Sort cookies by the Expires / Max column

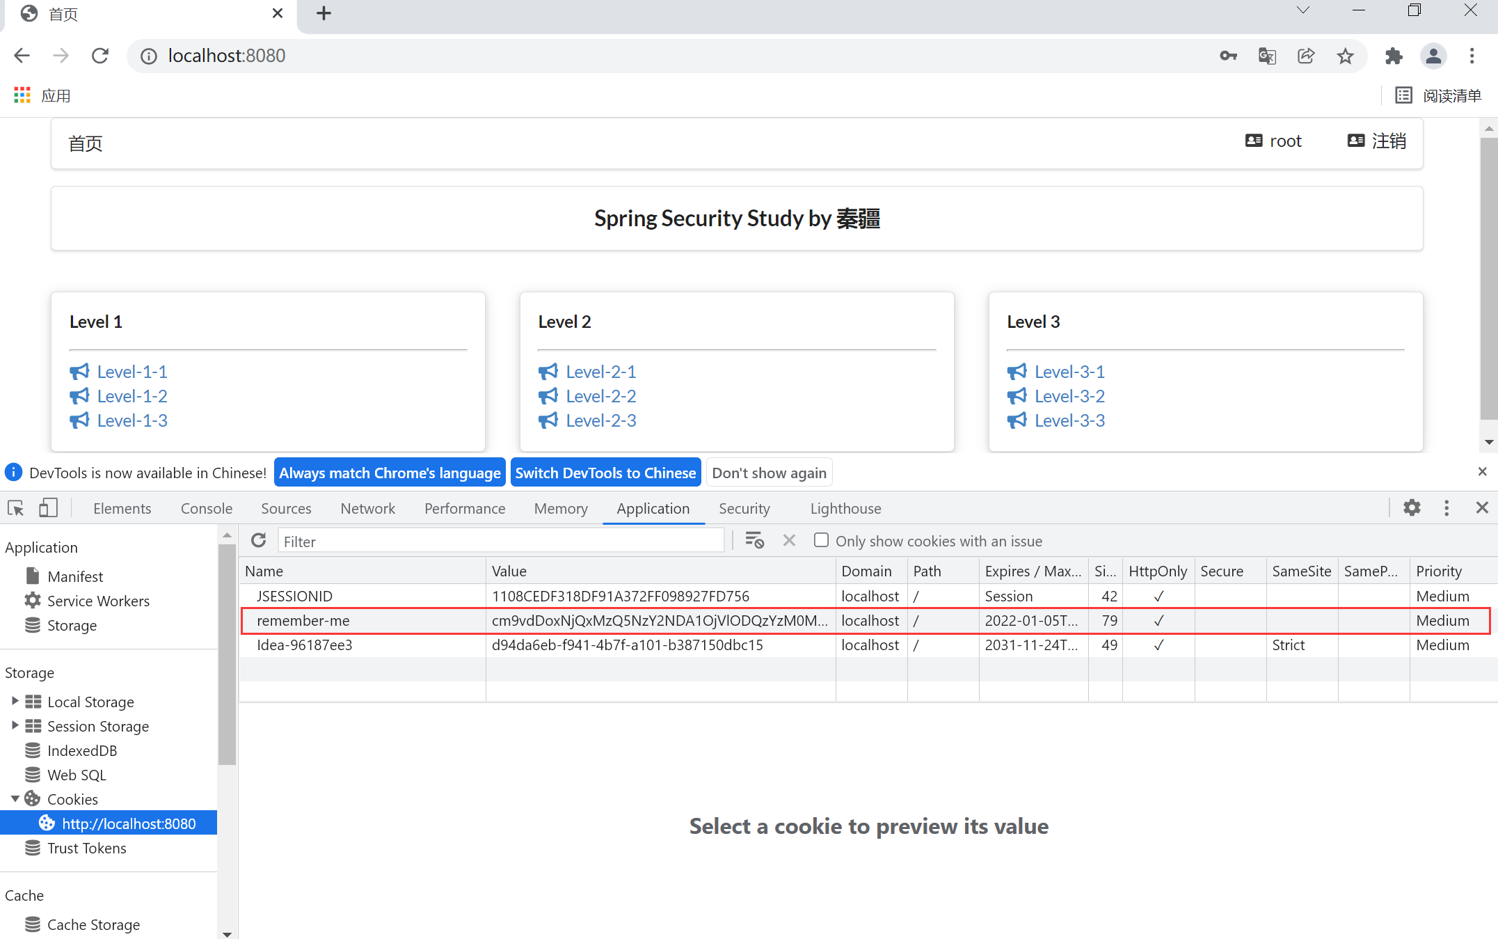point(1033,571)
